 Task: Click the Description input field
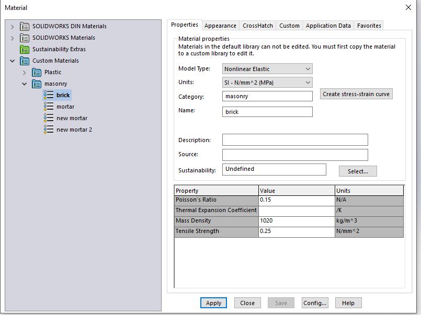tap(295, 140)
